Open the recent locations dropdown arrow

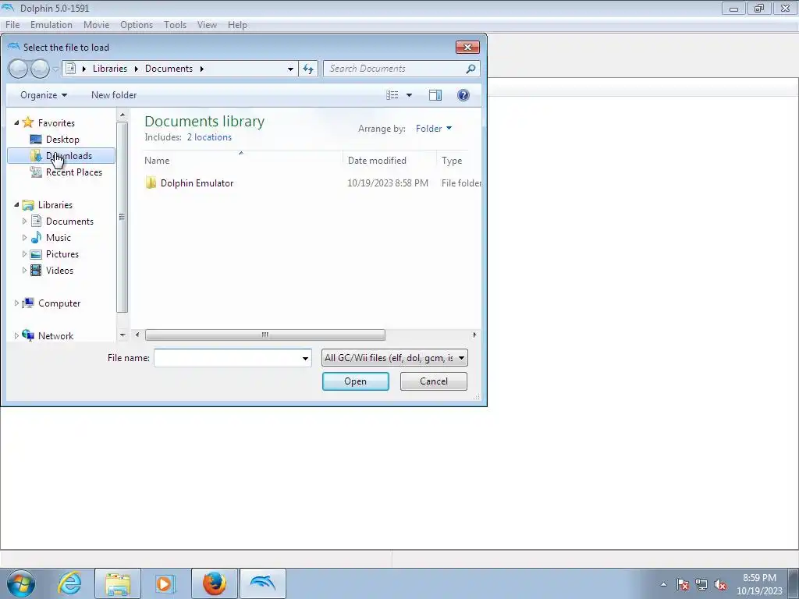(55, 69)
